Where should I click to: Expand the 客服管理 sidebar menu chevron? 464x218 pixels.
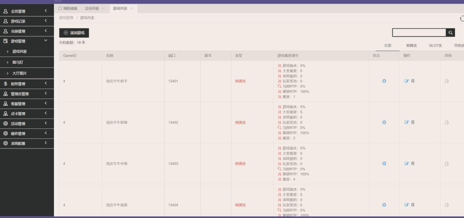[46, 104]
